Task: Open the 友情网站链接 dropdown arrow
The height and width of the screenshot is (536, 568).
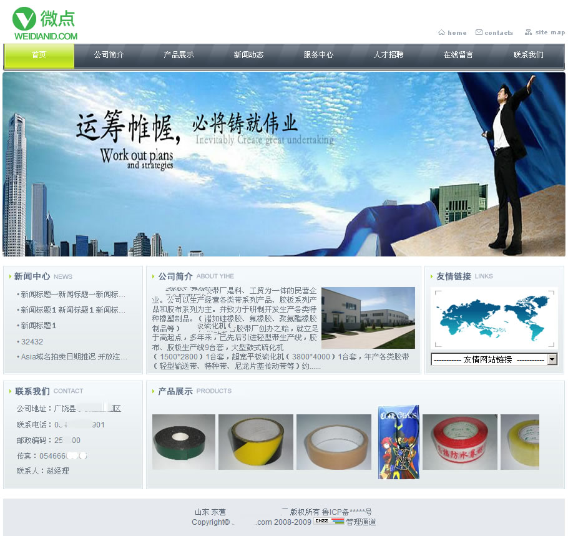Action: click(552, 359)
